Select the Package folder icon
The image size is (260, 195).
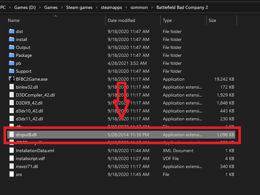pyautogui.click(x=11, y=55)
